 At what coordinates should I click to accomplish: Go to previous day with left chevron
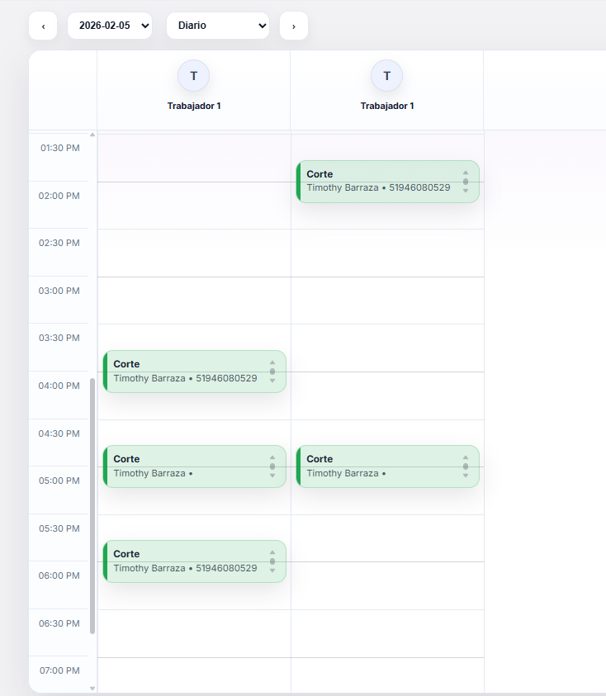point(43,26)
